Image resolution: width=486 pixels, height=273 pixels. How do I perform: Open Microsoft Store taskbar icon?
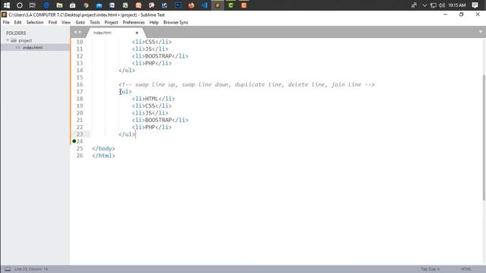[x=73, y=5]
